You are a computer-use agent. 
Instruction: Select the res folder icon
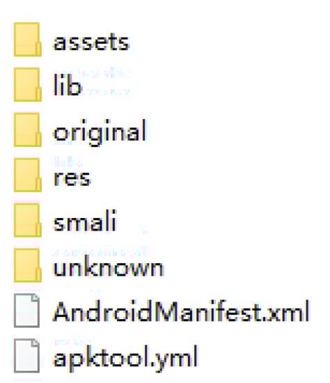coord(28,175)
